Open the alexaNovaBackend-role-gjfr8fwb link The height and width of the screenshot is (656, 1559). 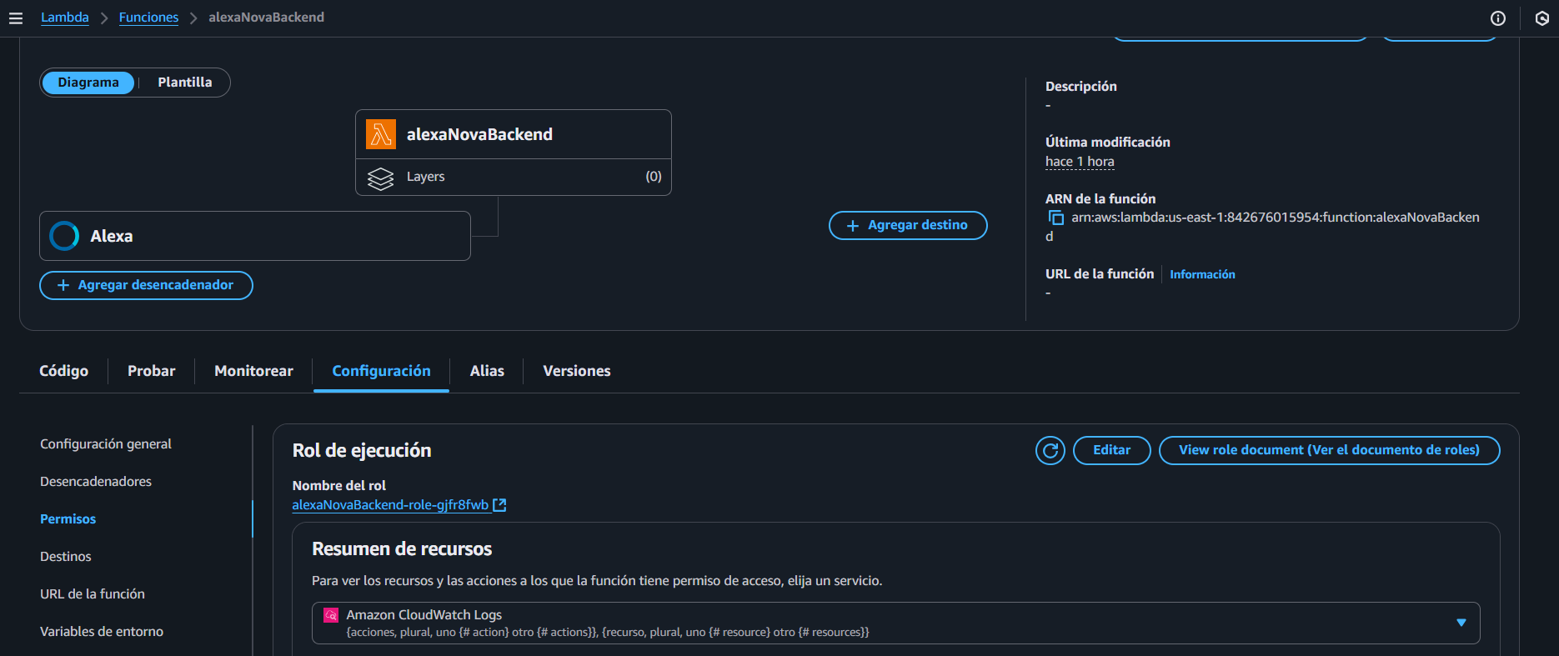point(389,505)
